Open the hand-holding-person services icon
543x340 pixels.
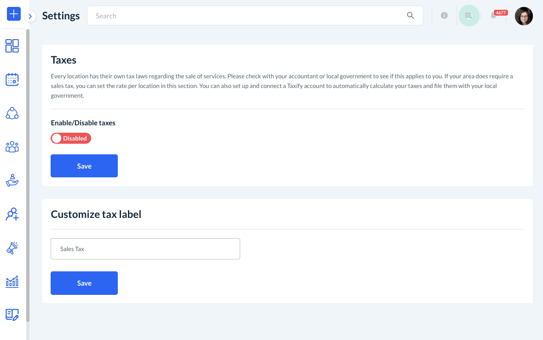pyautogui.click(x=12, y=181)
